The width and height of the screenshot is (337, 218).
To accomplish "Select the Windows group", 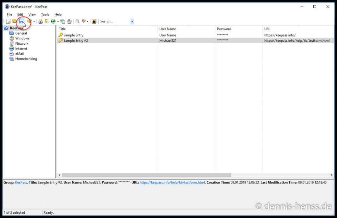I will coord(22,38).
